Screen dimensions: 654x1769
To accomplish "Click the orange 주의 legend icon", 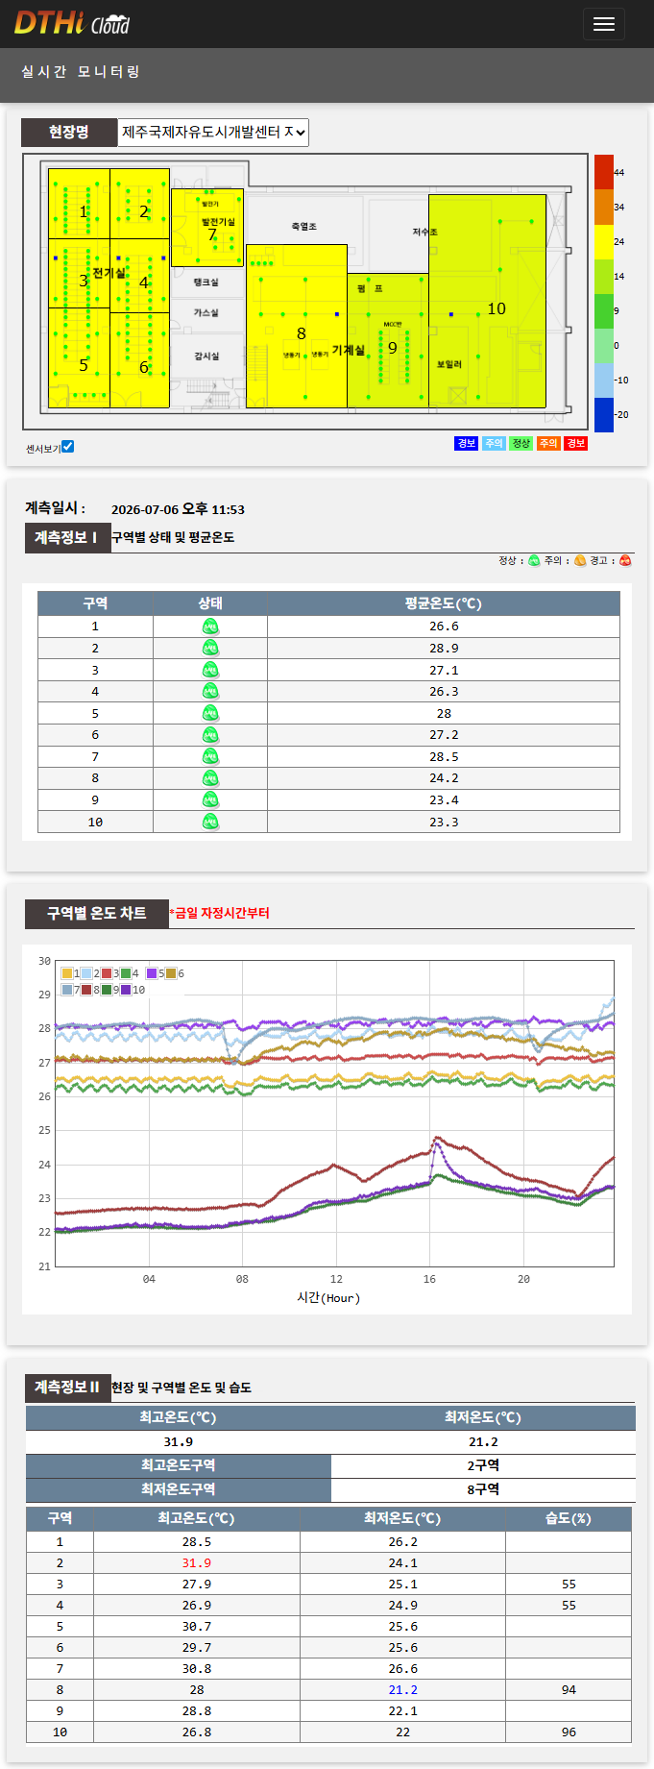I will [580, 561].
